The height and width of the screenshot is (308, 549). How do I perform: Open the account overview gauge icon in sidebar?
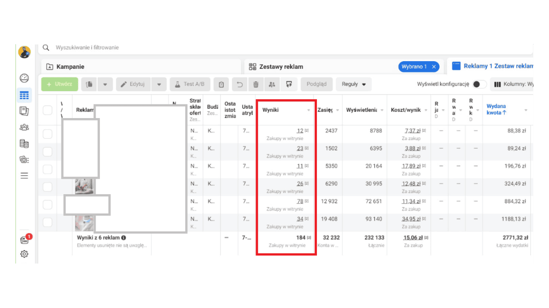click(x=24, y=78)
